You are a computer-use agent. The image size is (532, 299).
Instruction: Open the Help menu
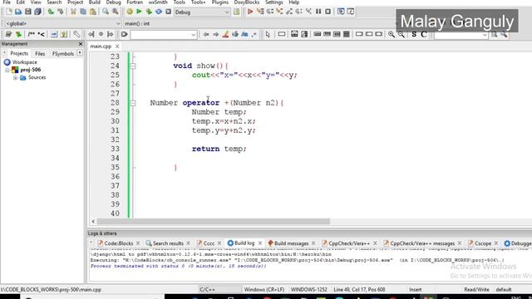(x=293, y=2)
